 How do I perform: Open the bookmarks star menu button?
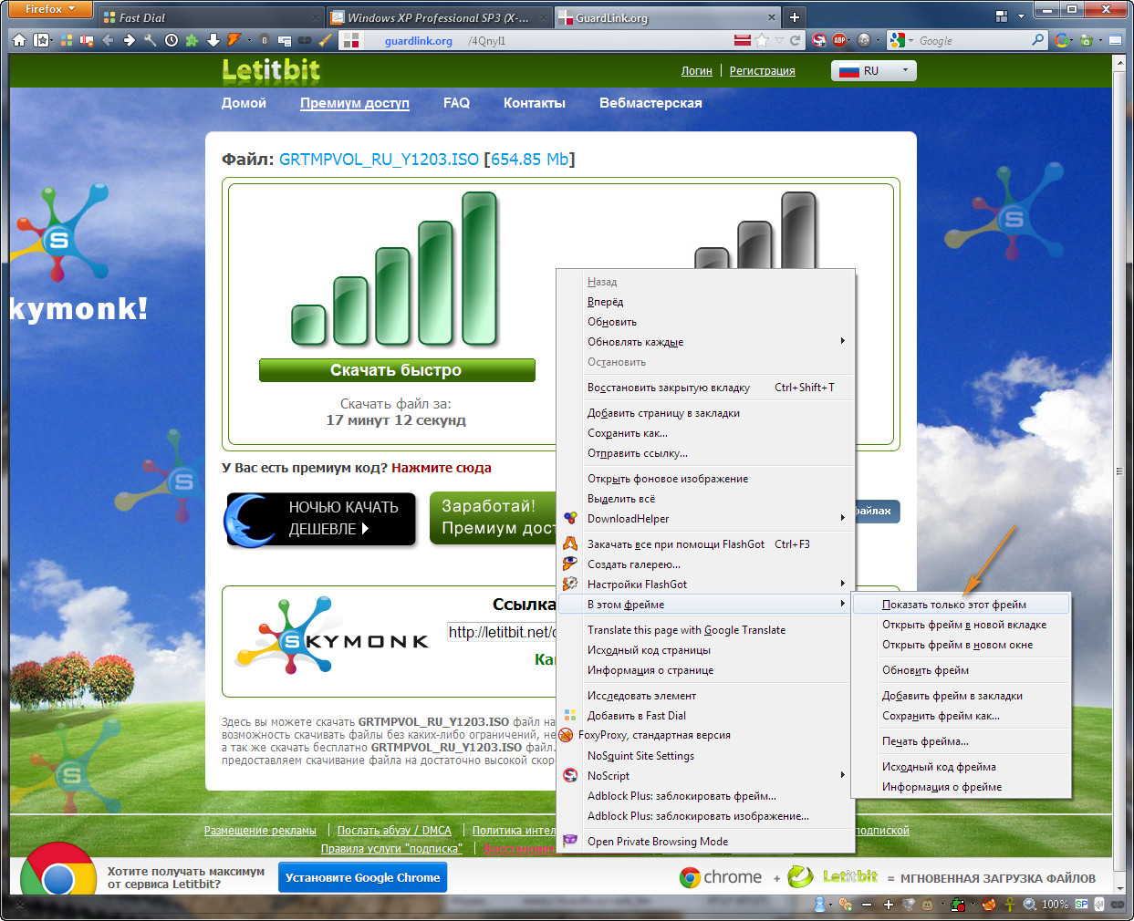click(42, 40)
